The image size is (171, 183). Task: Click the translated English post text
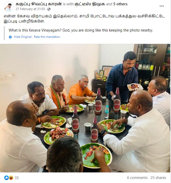point(81,30)
